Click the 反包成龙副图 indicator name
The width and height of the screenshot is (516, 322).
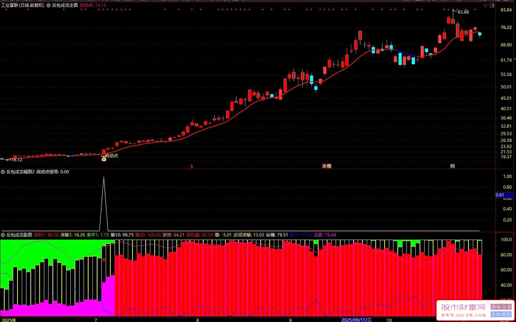click(19, 235)
